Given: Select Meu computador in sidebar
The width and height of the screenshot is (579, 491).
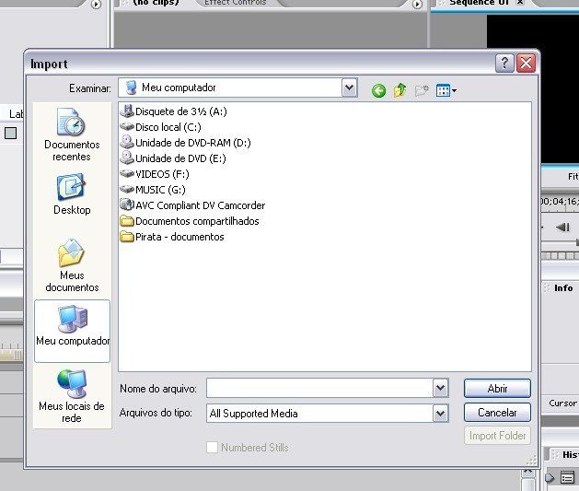Looking at the screenshot, I should point(72,329).
